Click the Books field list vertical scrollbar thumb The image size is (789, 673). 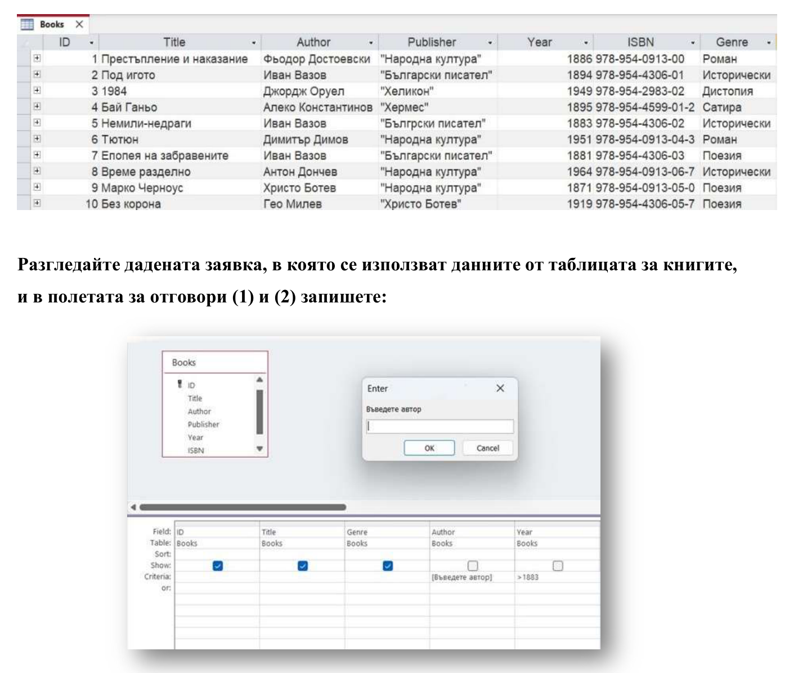coord(259,412)
